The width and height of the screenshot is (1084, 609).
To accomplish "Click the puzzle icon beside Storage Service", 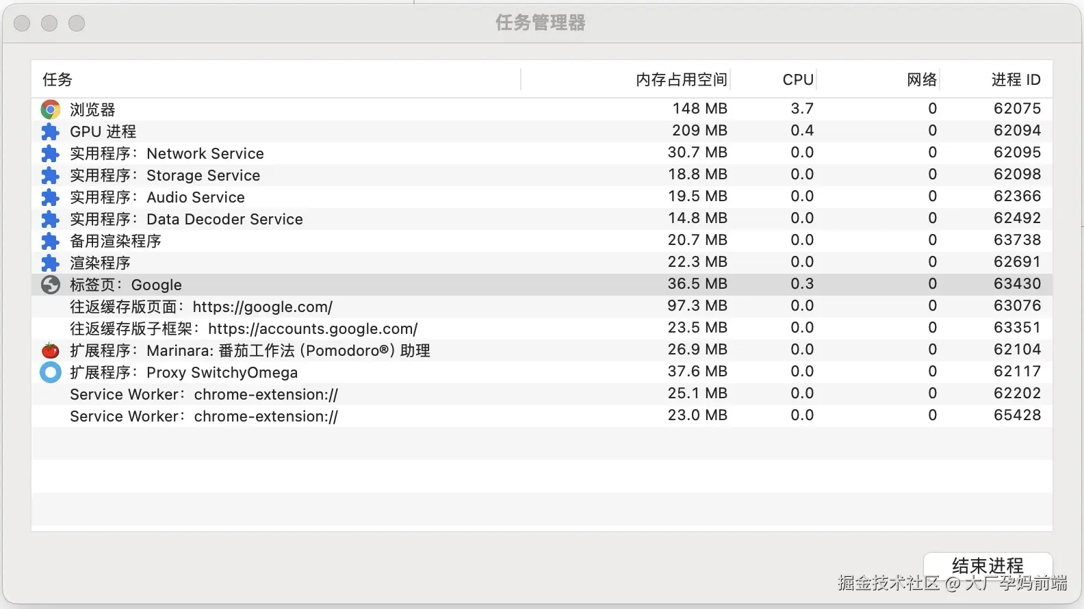I will tap(51, 175).
